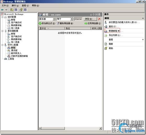Collapse the 收件人配置 tree node
Screen dimensions: 146x135
(2, 45)
